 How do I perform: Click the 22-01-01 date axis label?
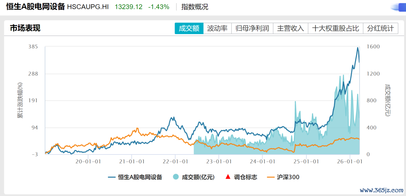(x=175, y=162)
